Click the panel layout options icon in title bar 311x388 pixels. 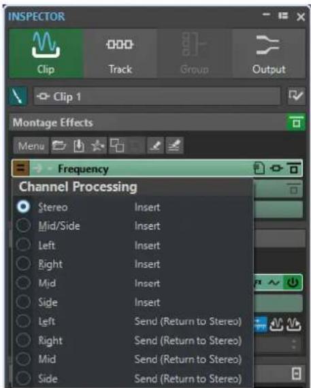[x=283, y=16]
